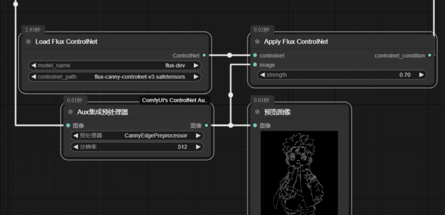Collapse the Aux集成预处理器 node dot
445x215 pixels.
[x=70, y=112]
